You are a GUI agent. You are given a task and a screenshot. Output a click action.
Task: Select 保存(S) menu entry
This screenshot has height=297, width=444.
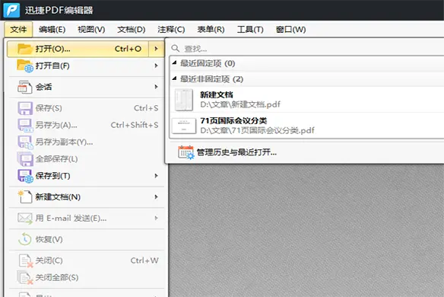85,108
